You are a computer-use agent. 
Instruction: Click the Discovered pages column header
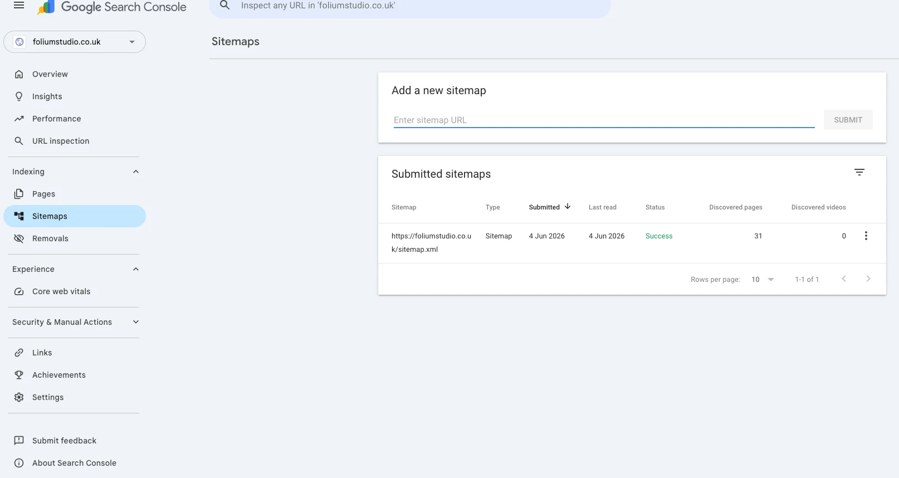[x=735, y=207]
